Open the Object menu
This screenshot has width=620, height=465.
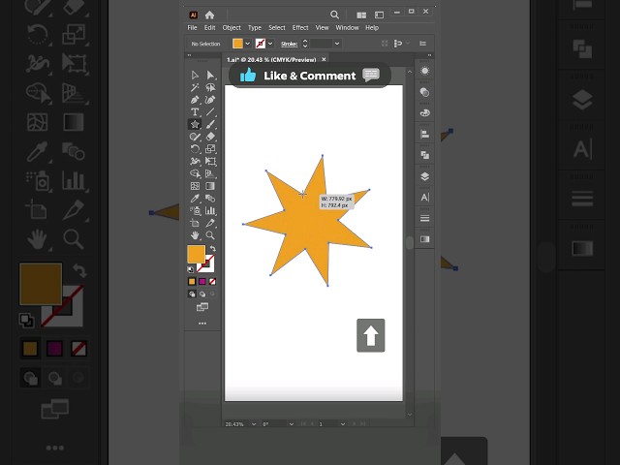232,28
